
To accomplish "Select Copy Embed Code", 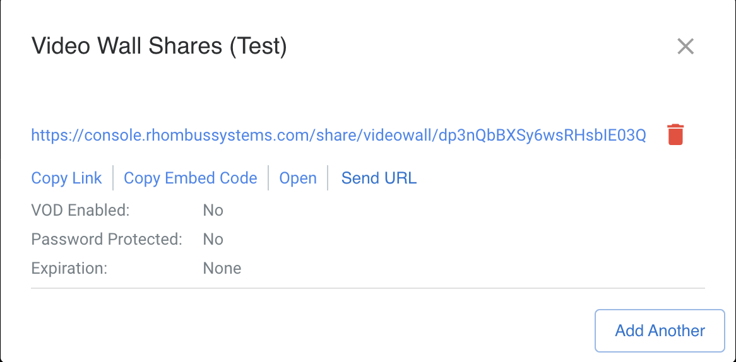I will pos(190,178).
